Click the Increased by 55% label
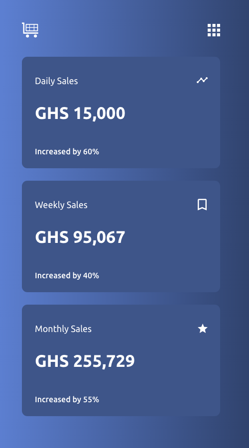This screenshot has height=448, width=249. pos(67,400)
